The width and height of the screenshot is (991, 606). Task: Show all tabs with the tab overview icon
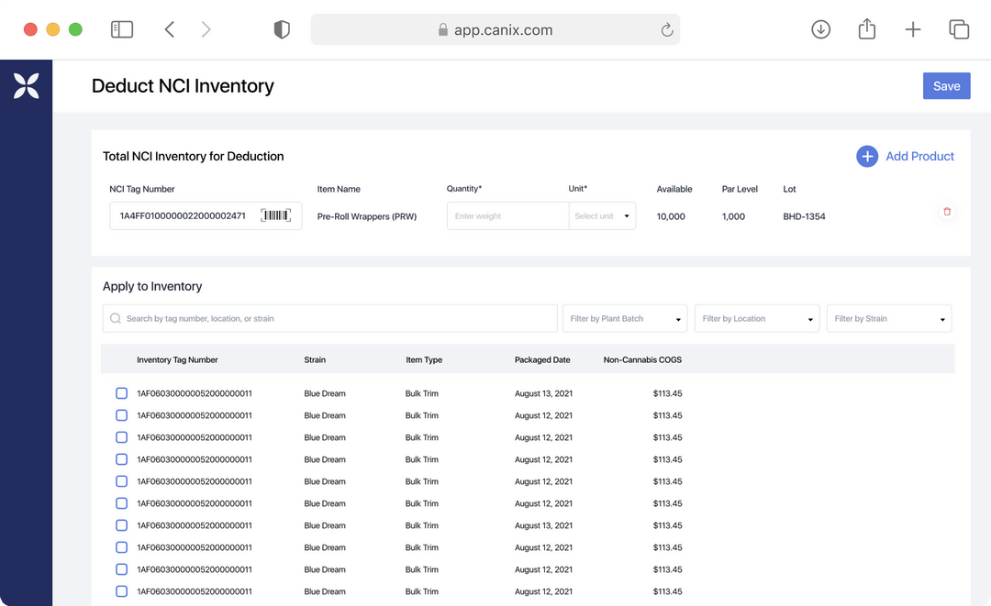[x=959, y=28]
